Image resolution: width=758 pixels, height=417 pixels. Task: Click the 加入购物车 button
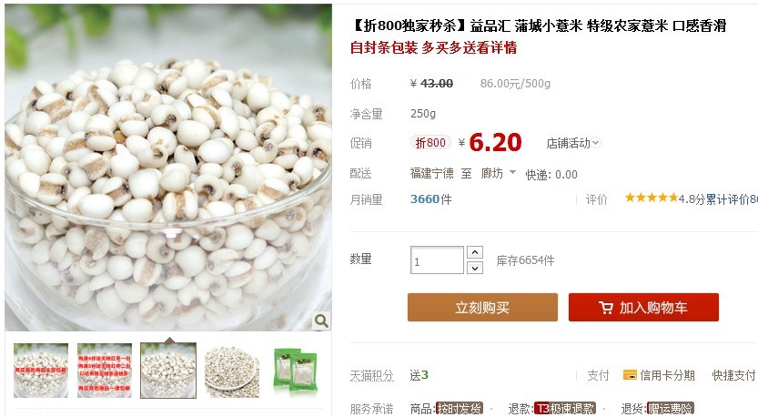tap(643, 307)
